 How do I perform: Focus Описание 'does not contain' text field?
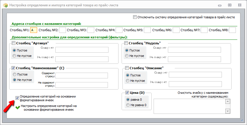click(195, 84)
